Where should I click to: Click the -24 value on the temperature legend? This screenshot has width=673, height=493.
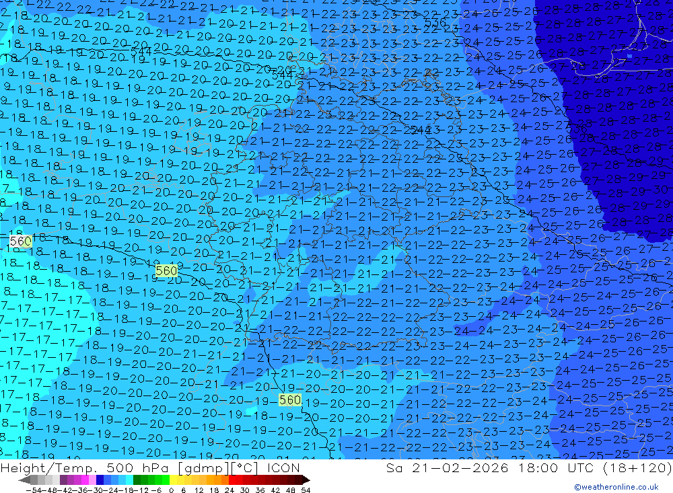(110, 490)
